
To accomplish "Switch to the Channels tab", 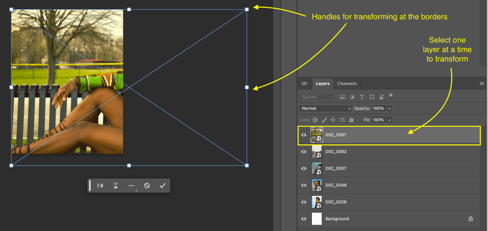I will pos(346,84).
